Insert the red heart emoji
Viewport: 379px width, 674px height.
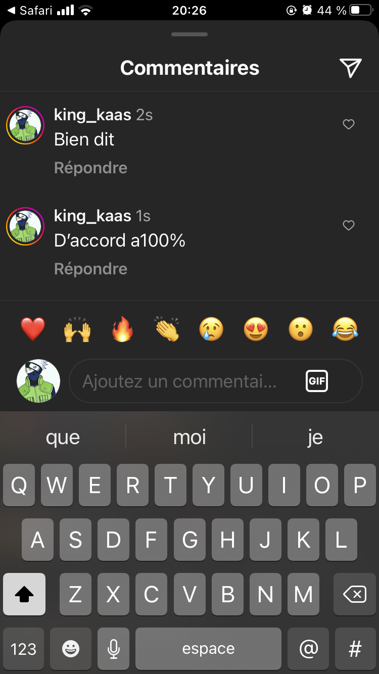click(x=33, y=329)
